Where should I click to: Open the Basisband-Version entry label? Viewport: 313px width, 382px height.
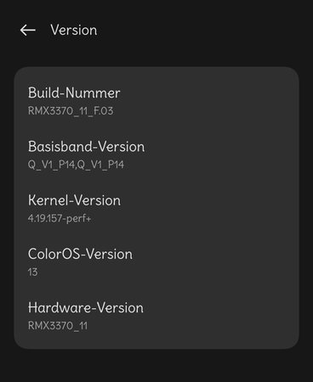point(86,147)
